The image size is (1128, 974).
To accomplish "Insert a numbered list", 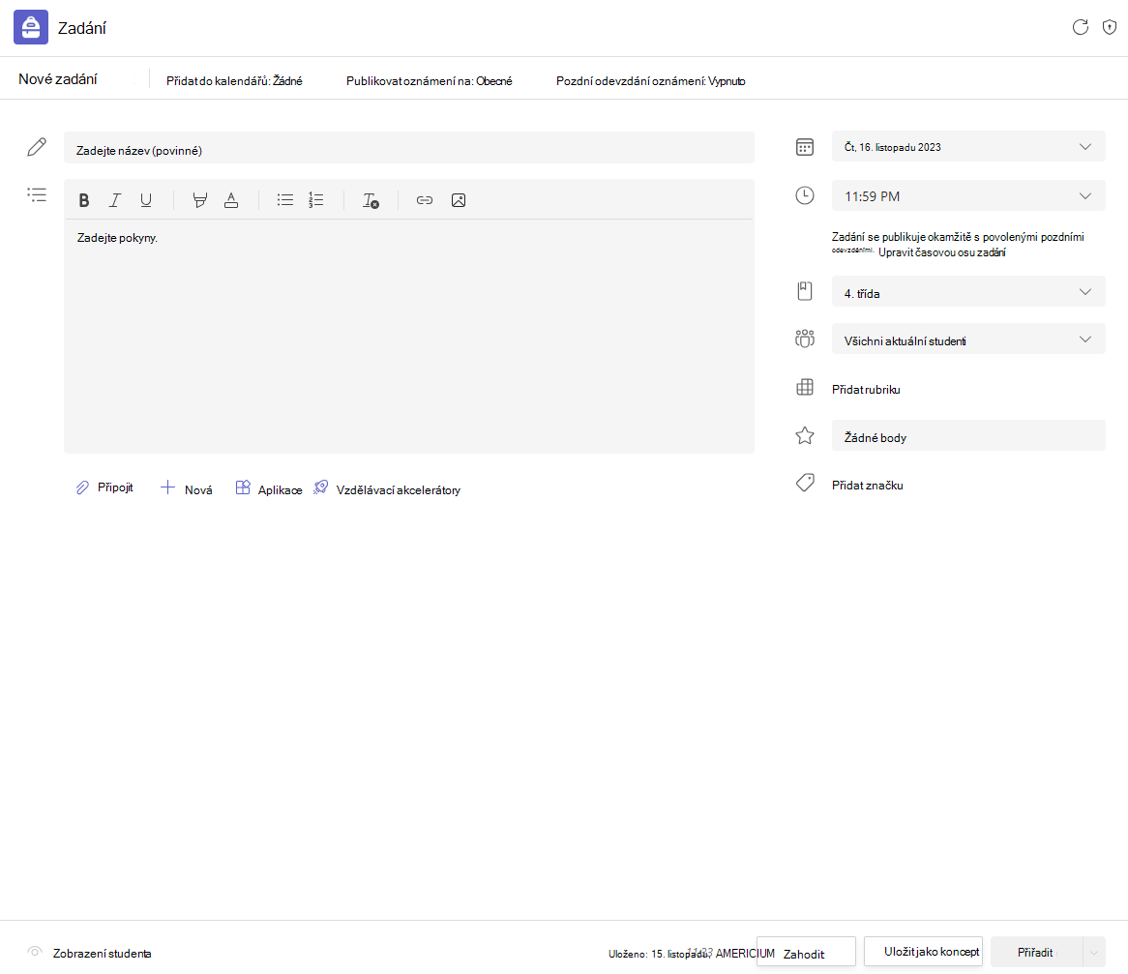I will [315, 200].
